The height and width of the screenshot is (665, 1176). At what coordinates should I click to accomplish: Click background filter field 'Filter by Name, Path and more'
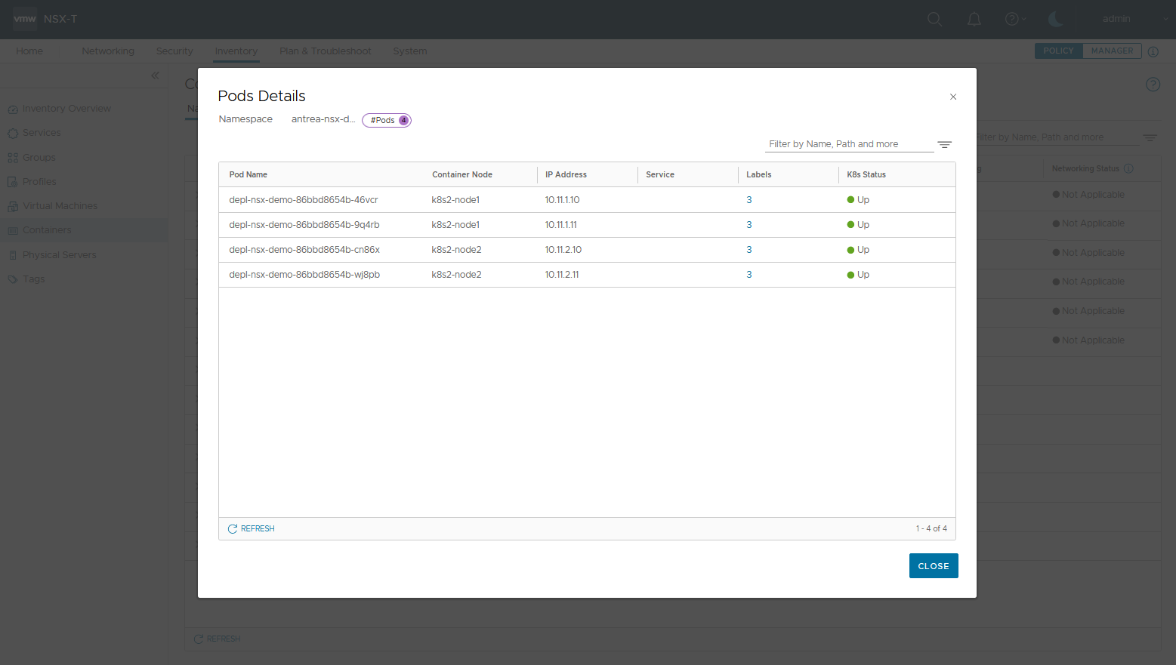pos(1057,137)
